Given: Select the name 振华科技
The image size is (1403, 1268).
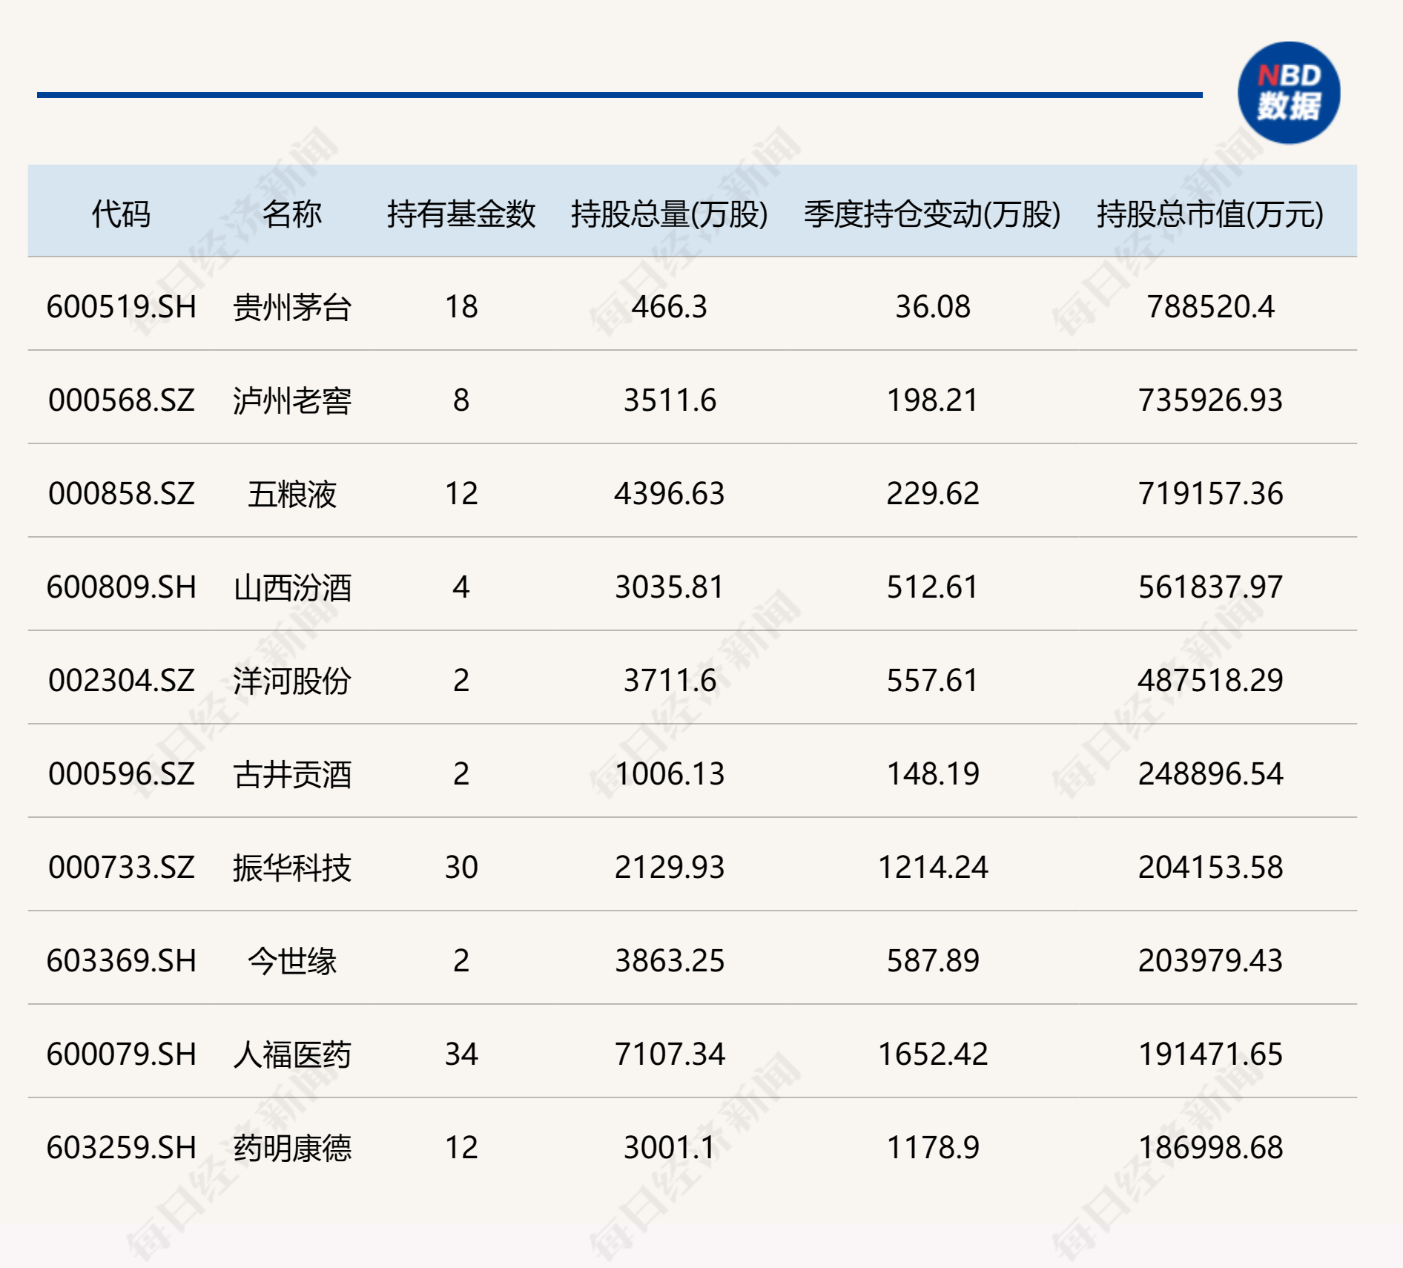Looking at the screenshot, I should click(x=291, y=867).
